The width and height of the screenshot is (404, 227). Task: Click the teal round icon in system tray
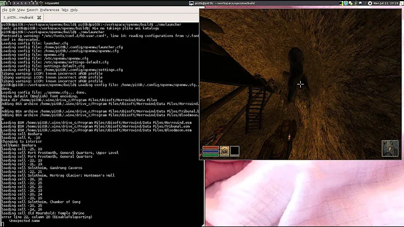coord(346,3)
